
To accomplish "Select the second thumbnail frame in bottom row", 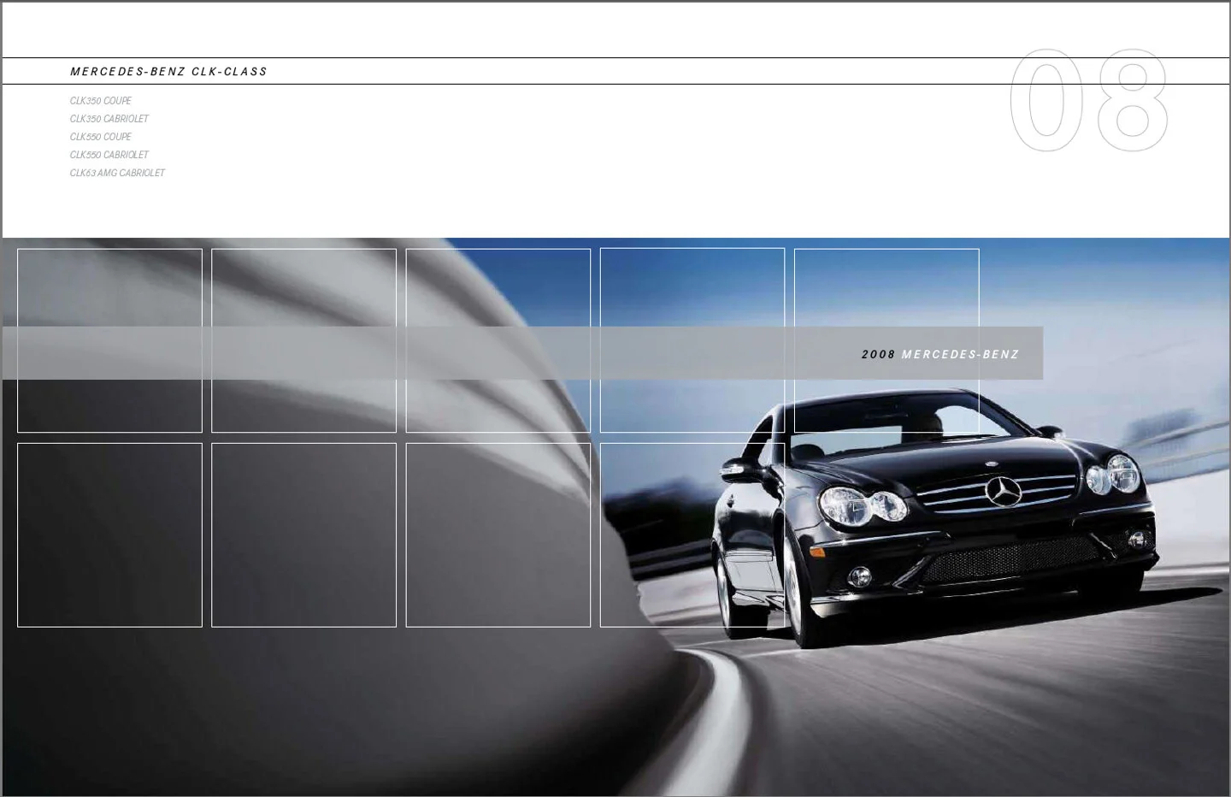I will 303,534.
